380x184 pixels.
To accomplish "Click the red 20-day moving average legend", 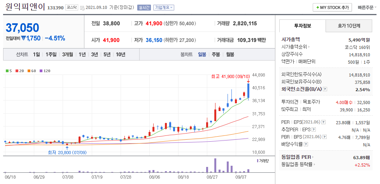I will [x=19, y=71].
